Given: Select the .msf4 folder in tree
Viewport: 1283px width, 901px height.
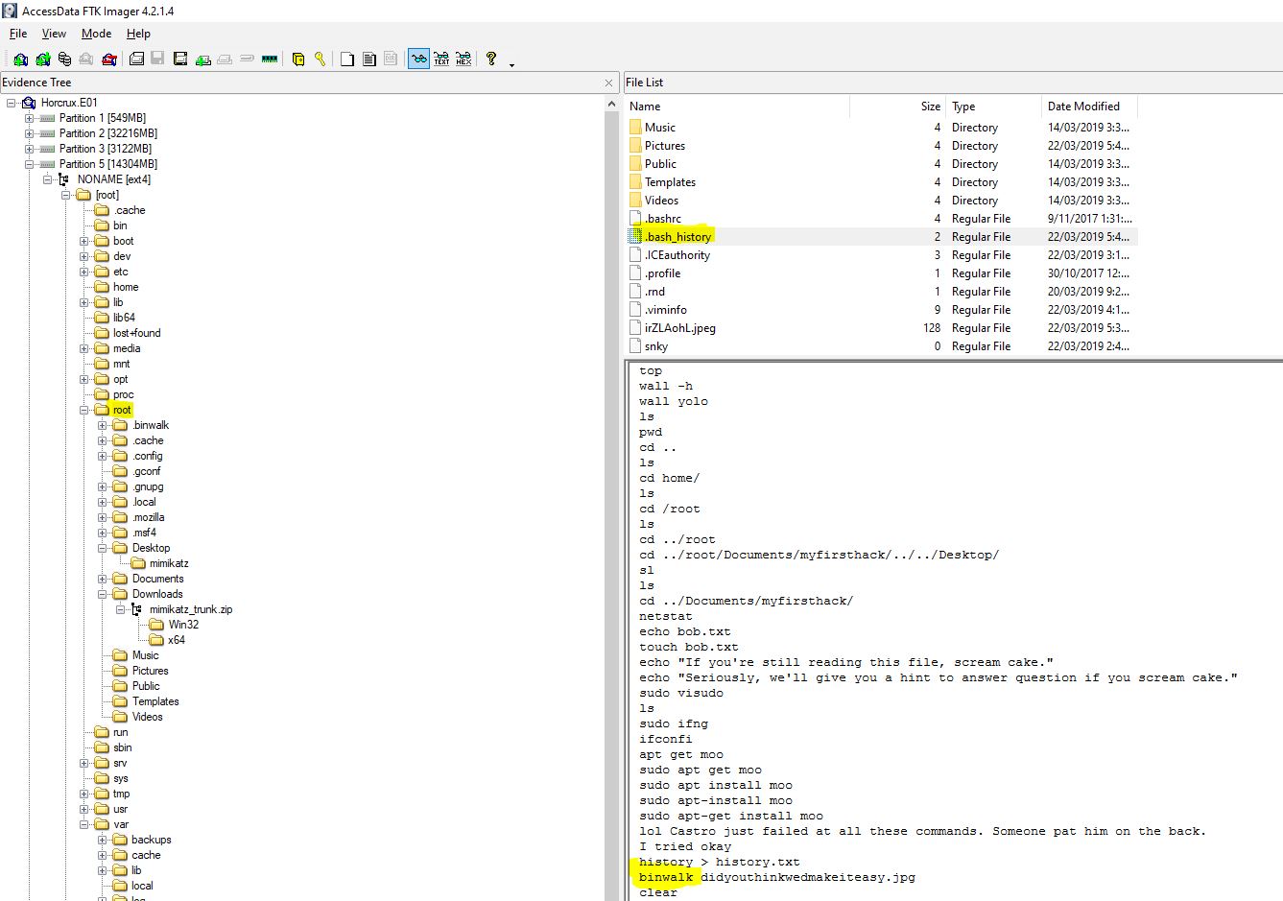Looking at the screenshot, I should click(144, 533).
